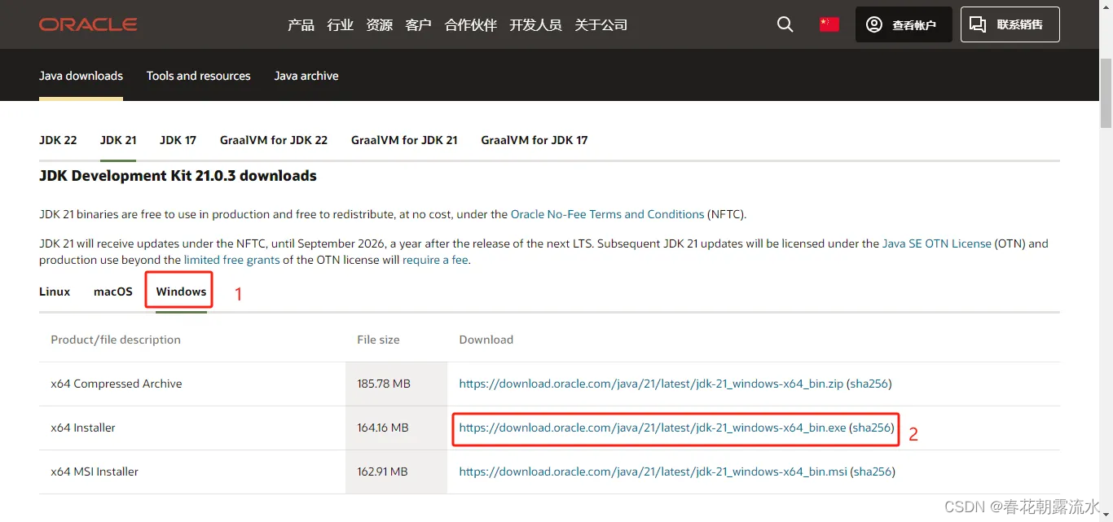The width and height of the screenshot is (1113, 522).
Task: Select the JDK 17 tab
Action: [178, 140]
